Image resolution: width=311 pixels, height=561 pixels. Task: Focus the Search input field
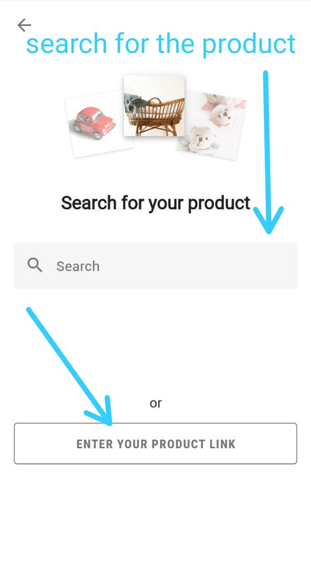click(155, 265)
